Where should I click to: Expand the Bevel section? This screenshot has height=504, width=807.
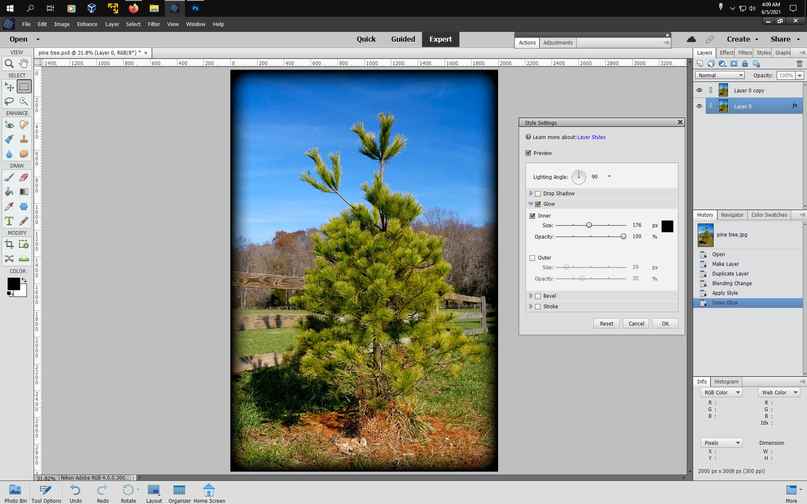point(531,296)
